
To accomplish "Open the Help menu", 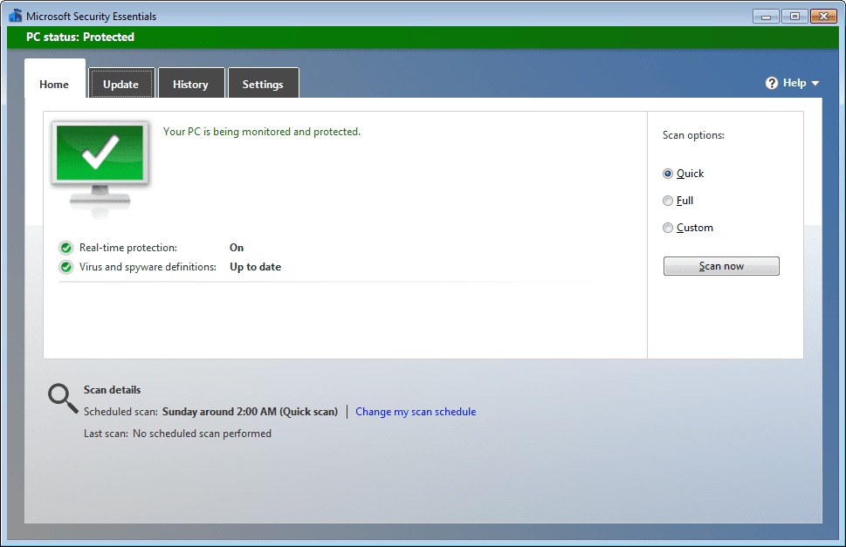I will click(x=792, y=82).
